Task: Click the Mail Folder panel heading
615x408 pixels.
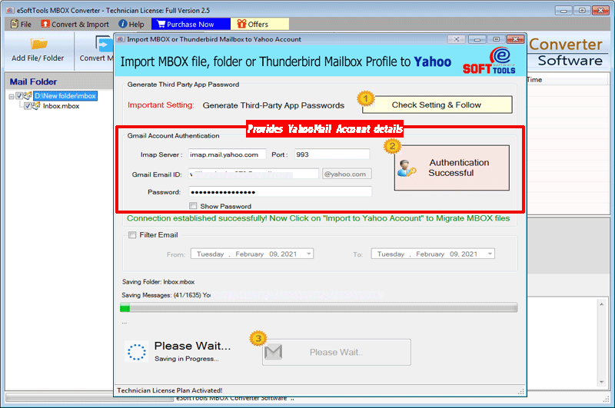Action: tap(33, 81)
